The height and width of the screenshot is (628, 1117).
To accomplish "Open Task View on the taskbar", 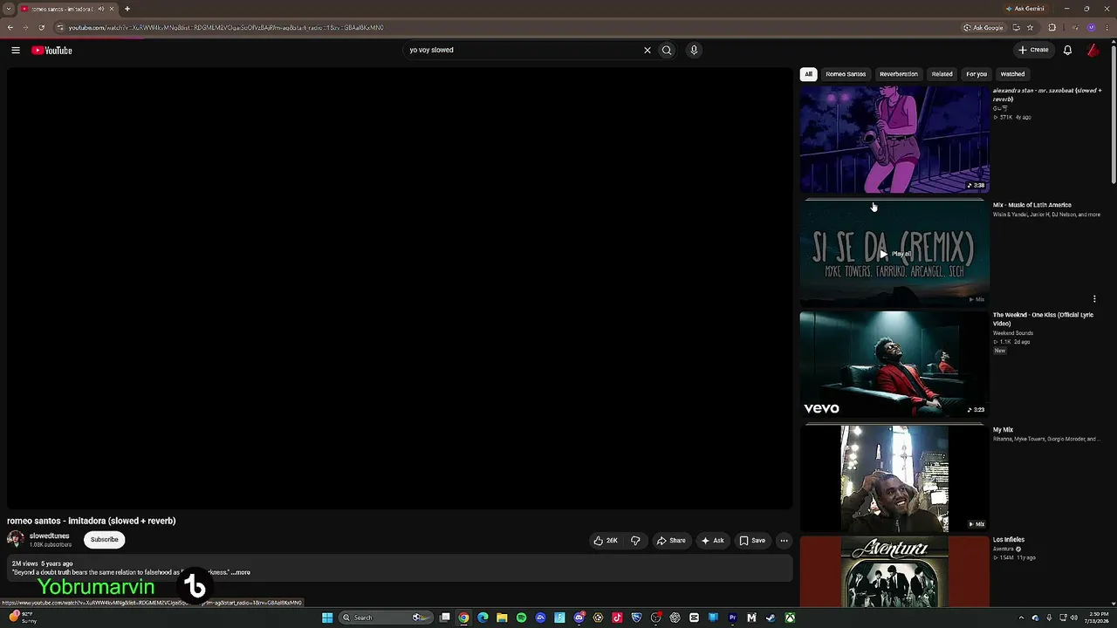I will coord(445,618).
